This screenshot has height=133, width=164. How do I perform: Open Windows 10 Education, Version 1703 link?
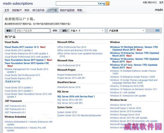[x=134, y=60]
